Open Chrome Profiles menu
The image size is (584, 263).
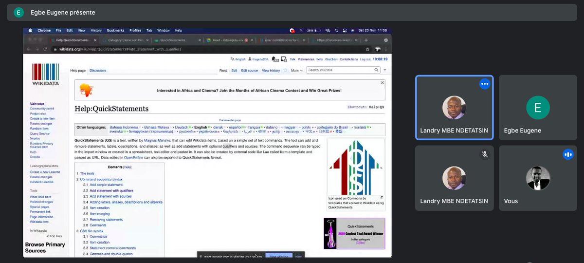[135, 30]
